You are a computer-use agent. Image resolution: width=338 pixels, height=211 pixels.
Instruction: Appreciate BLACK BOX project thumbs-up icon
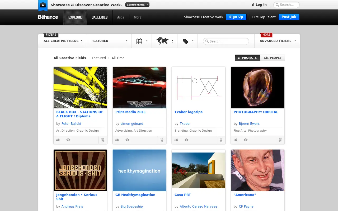pos(58,140)
